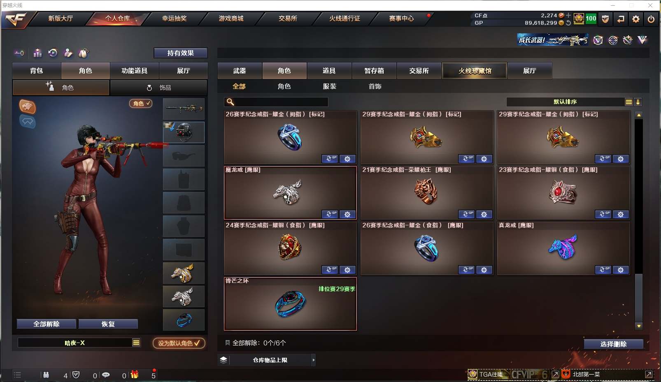Expand the 仓库物品上限 arrow

coord(314,360)
